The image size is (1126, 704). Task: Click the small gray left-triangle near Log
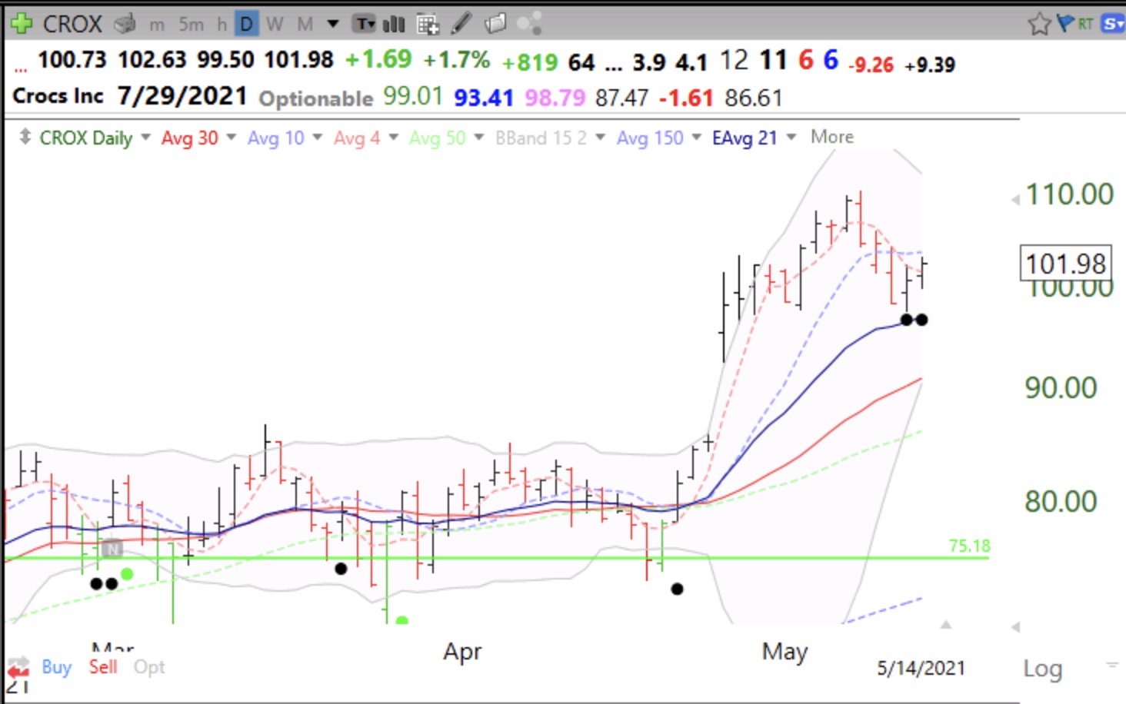1015,627
